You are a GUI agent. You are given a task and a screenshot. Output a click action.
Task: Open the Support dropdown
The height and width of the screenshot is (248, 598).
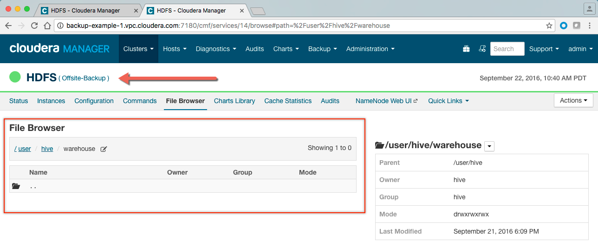pos(544,49)
